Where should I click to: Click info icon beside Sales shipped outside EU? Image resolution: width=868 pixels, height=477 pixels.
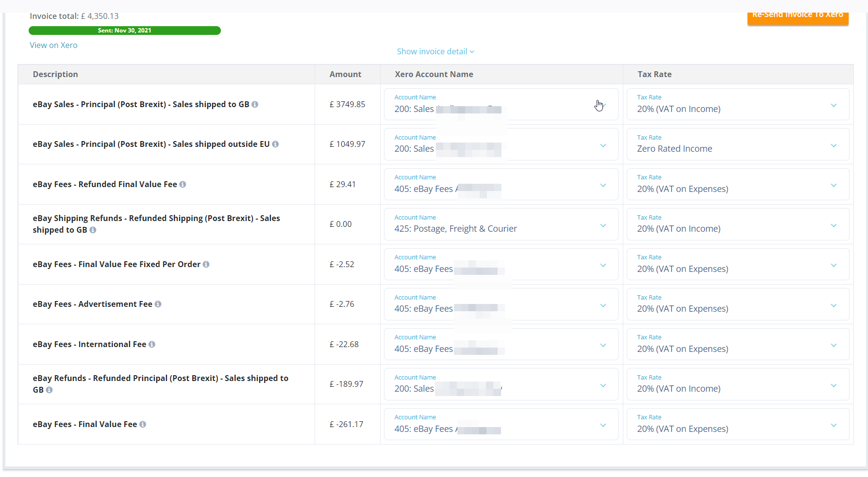(x=275, y=144)
